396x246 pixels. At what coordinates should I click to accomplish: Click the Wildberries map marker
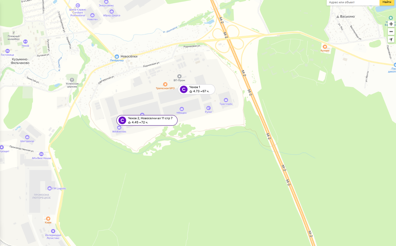tap(119, 128)
